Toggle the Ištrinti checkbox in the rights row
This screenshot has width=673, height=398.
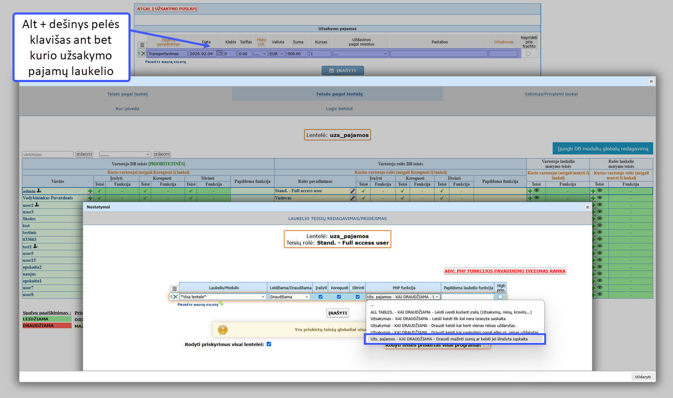click(357, 297)
